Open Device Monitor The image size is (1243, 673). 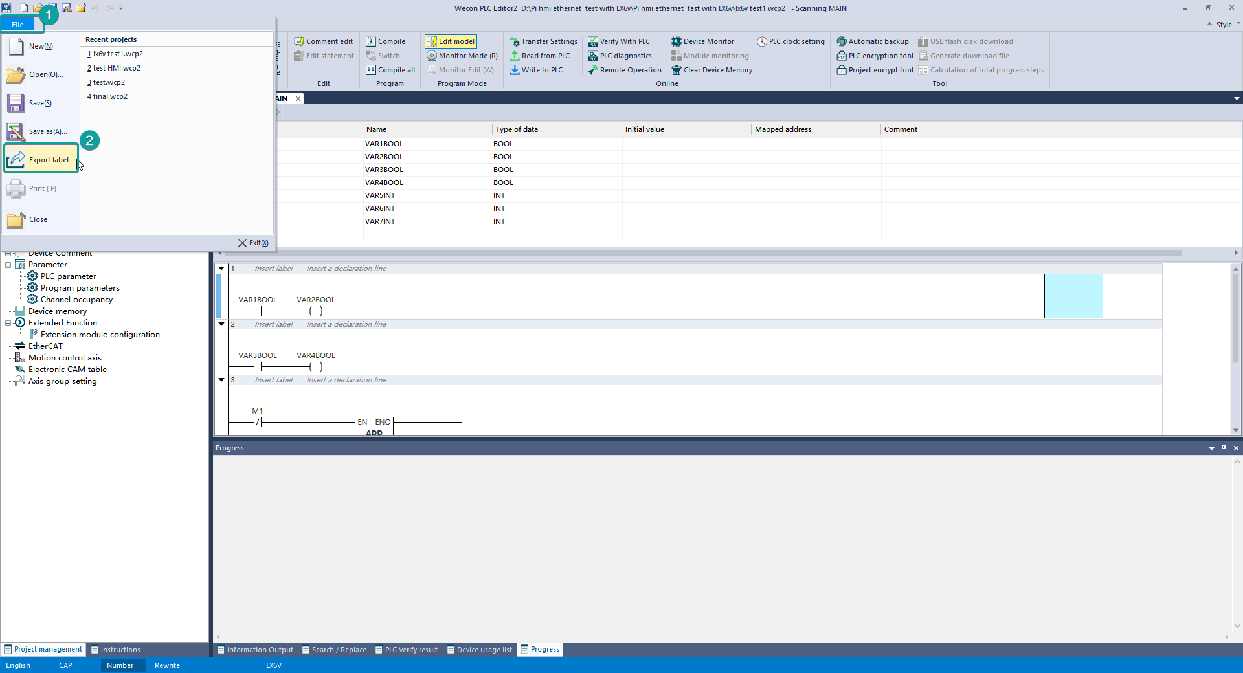coord(703,41)
